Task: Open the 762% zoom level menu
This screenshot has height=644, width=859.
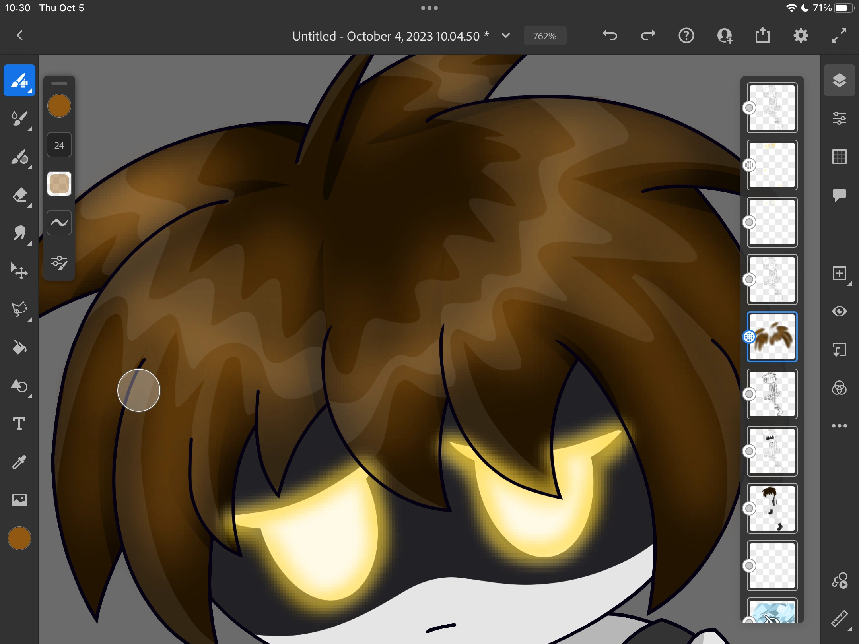Action: point(544,36)
